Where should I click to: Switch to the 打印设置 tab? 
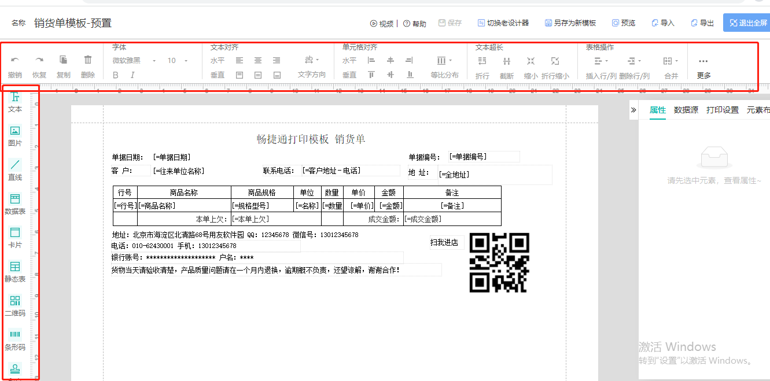pyautogui.click(x=724, y=109)
